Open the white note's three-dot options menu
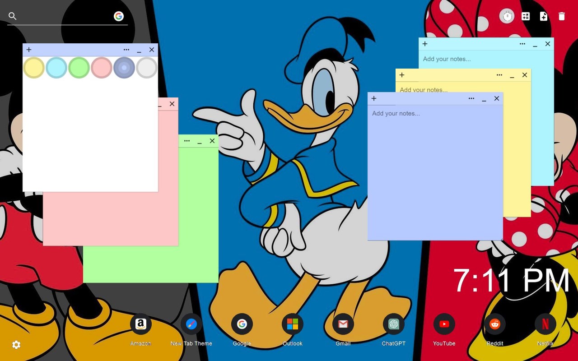This screenshot has height=361, width=578. [126, 50]
